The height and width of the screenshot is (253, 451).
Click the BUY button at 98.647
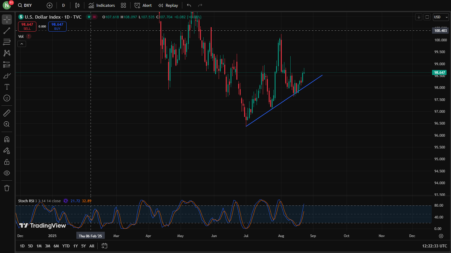[57, 27]
